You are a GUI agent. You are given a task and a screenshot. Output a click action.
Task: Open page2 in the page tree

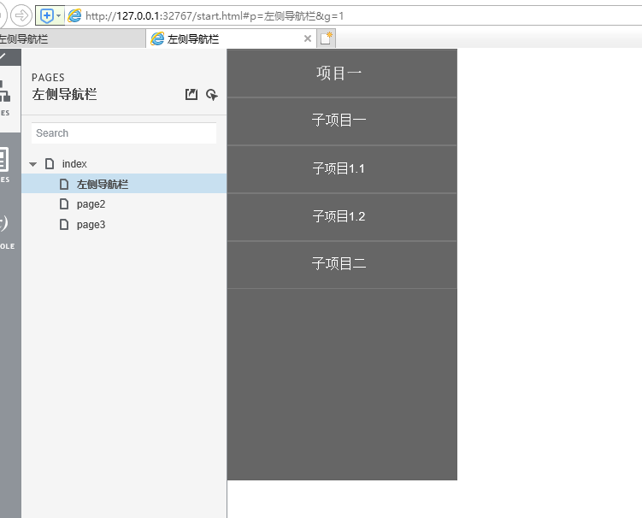coord(91,204)
